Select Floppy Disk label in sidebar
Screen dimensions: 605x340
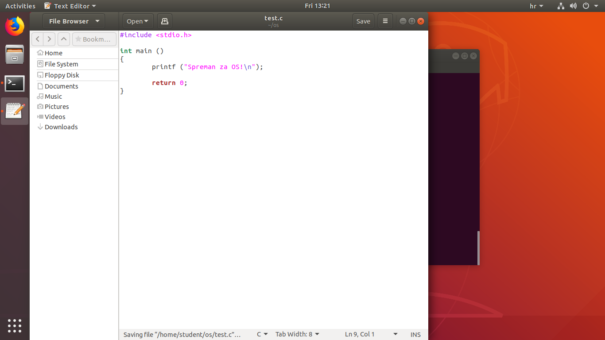coord(62,75)
